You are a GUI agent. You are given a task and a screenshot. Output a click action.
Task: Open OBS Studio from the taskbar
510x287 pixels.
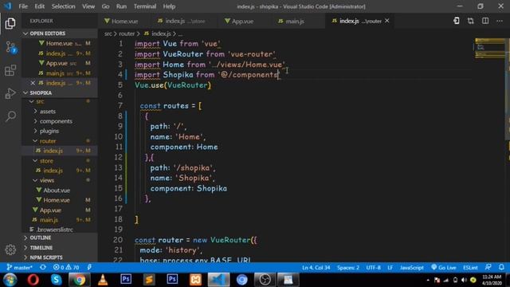(x=265, y=280)
